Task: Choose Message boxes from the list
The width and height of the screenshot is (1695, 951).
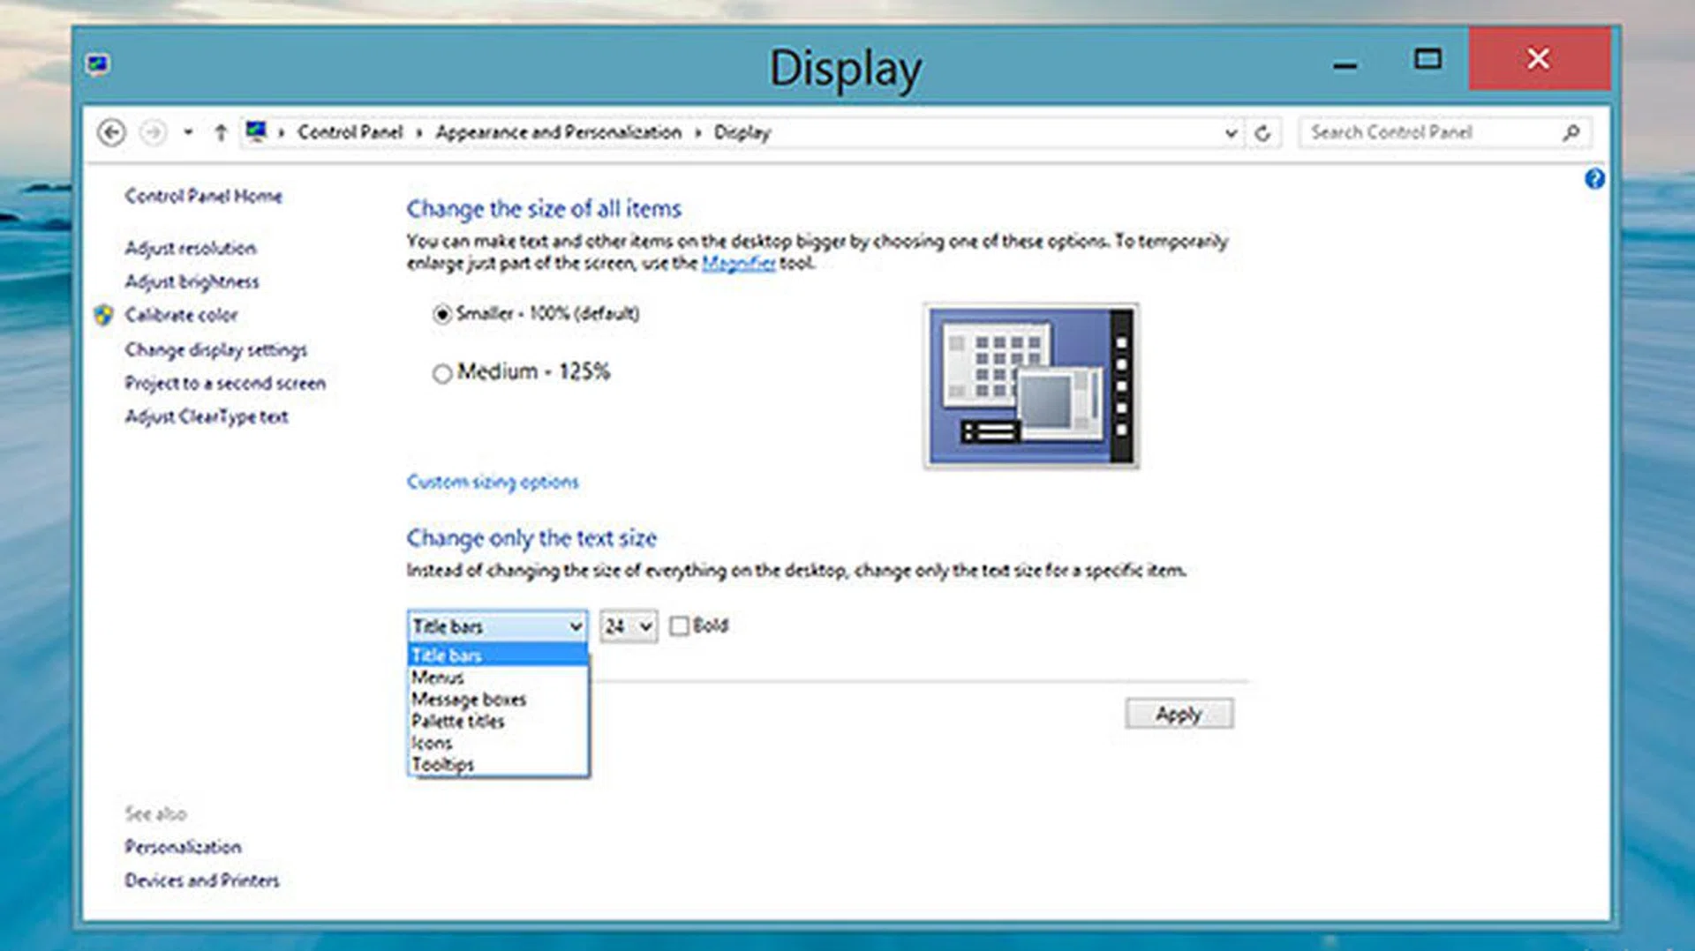Action: (469, 700)
